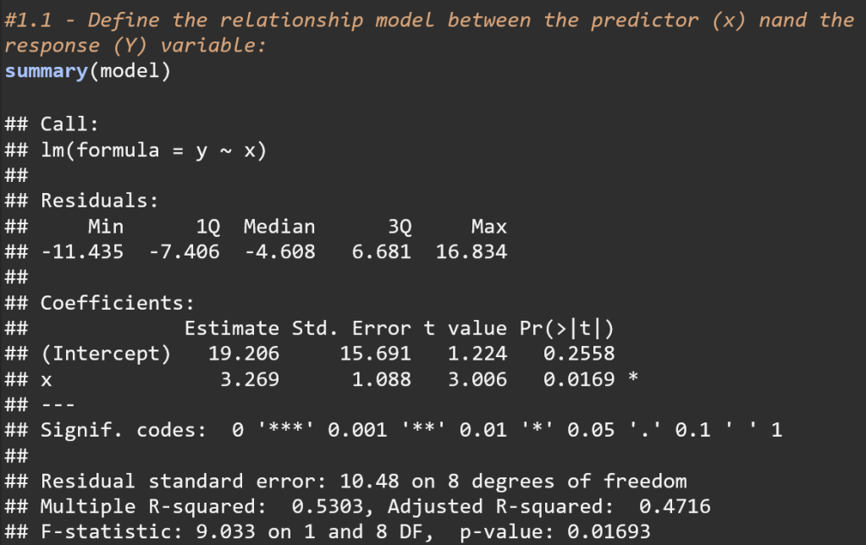Click the Residuals heading
Viewport: 866px width, 545px height.
(x=100, y=201)
